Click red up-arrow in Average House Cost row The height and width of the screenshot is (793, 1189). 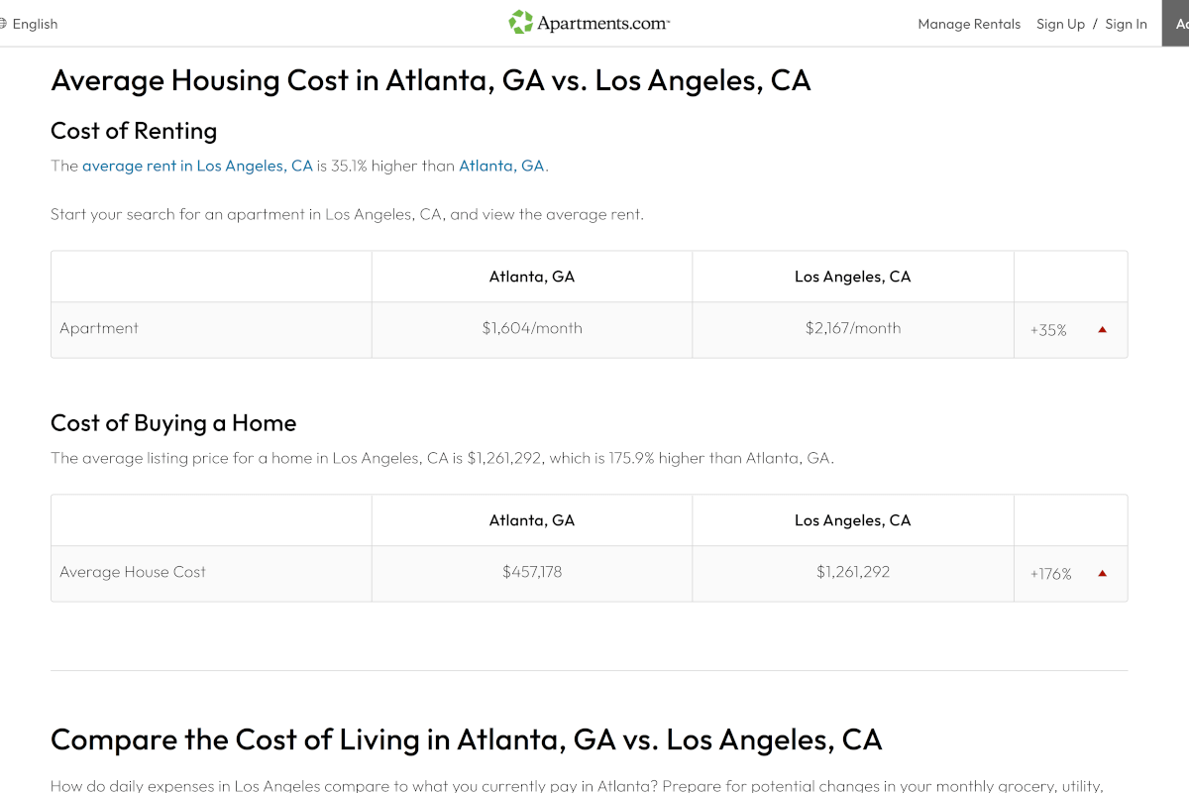point(1102,573)
